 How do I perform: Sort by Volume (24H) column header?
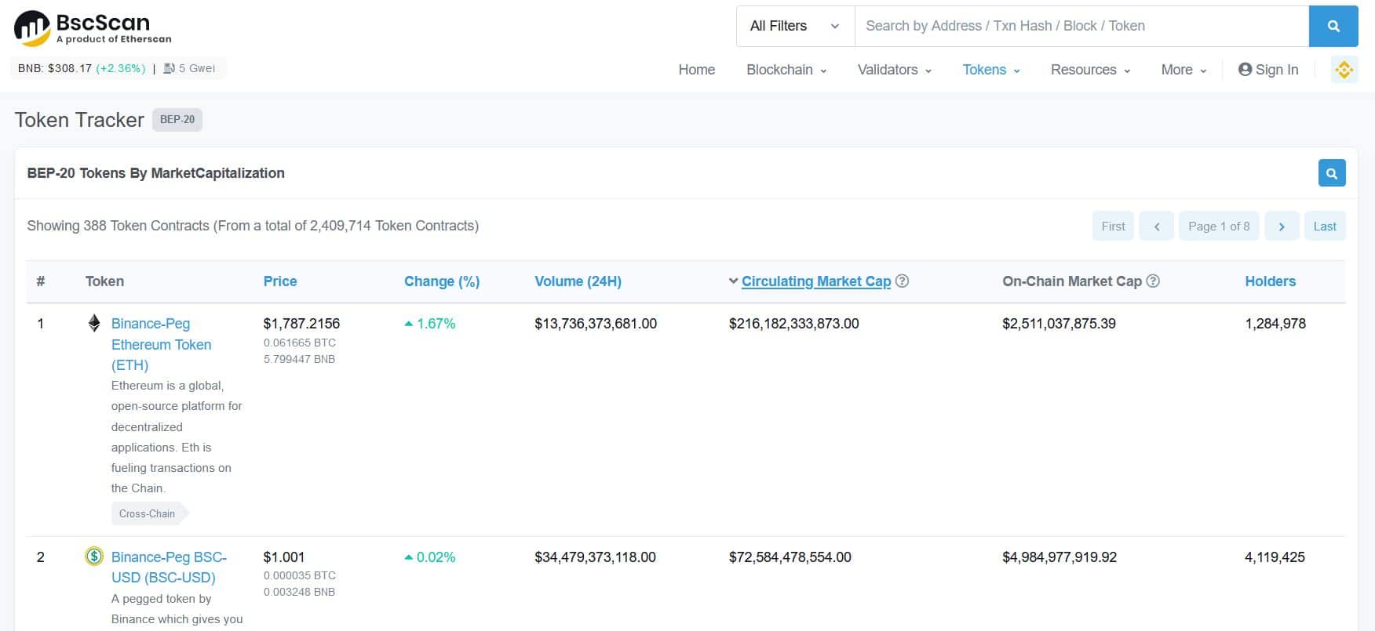click(578, 281)
